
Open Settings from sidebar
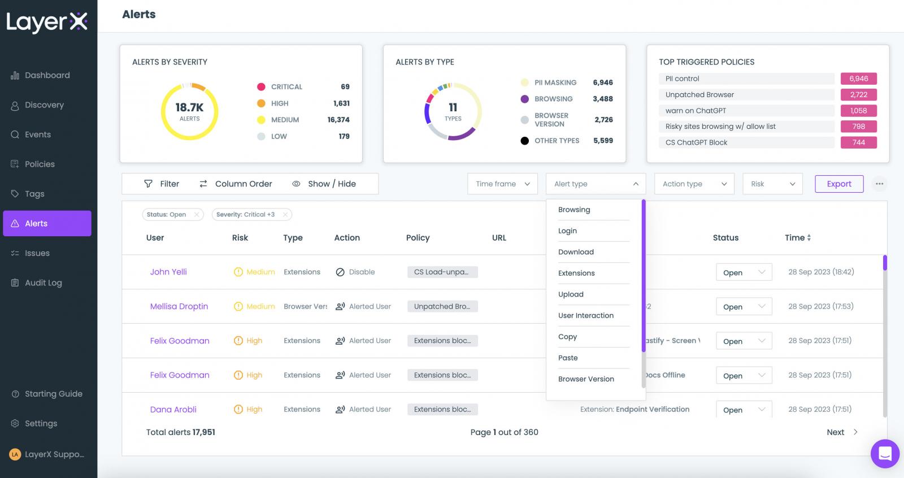34,424
